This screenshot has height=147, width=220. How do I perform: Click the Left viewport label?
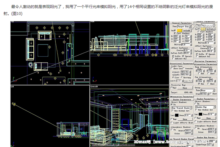pos(12,87)
